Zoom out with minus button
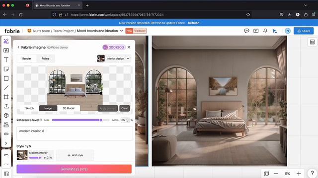This screenshot has height=178, width=318. coord(276,174)
